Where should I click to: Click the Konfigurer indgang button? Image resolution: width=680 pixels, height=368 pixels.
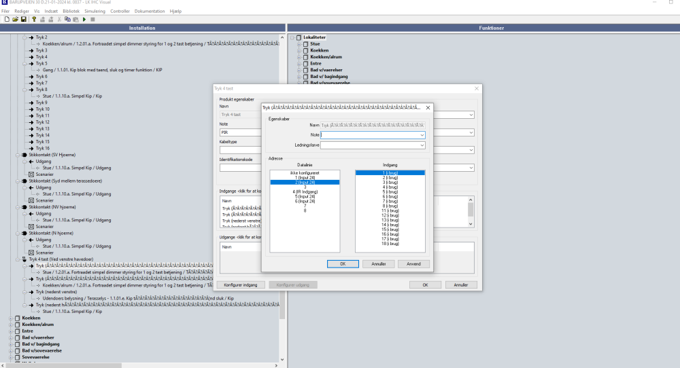(x=241, y=285)
